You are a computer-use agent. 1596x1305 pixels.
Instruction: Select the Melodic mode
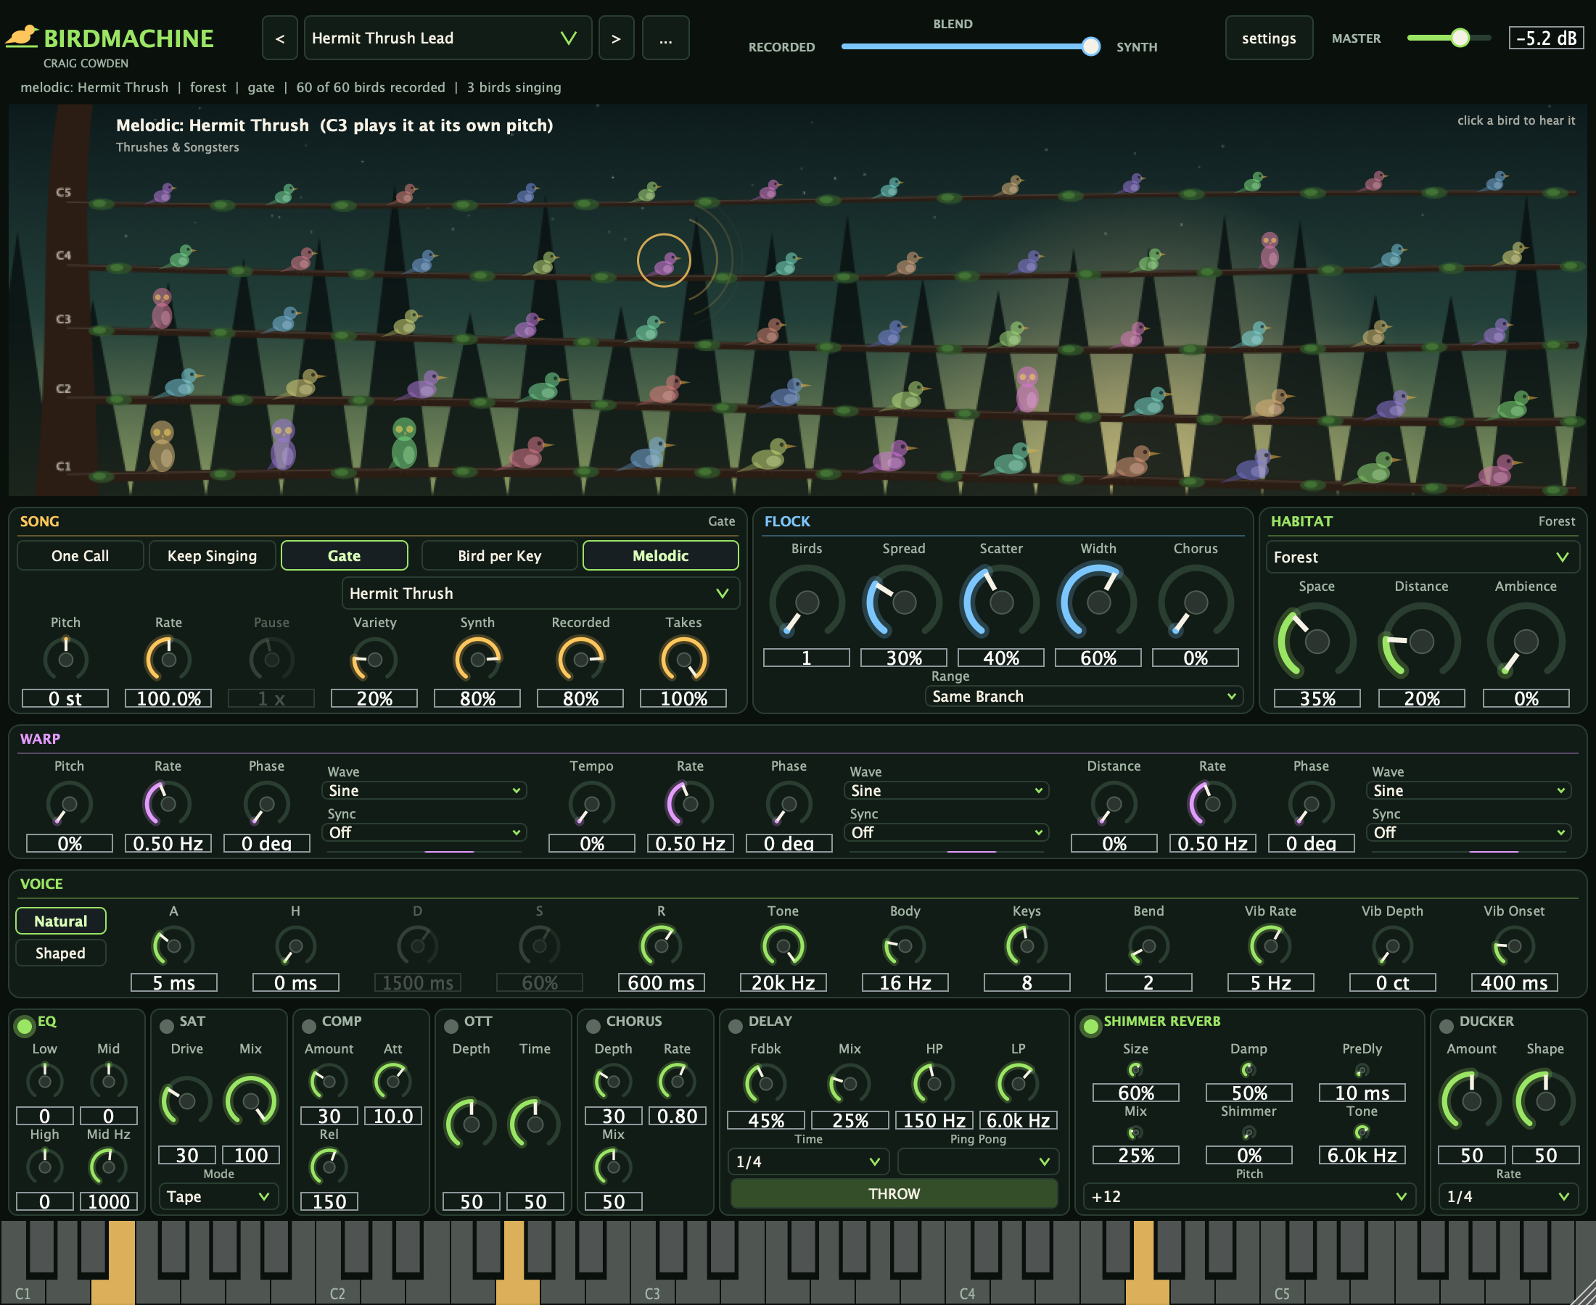(x=660, y=555)
